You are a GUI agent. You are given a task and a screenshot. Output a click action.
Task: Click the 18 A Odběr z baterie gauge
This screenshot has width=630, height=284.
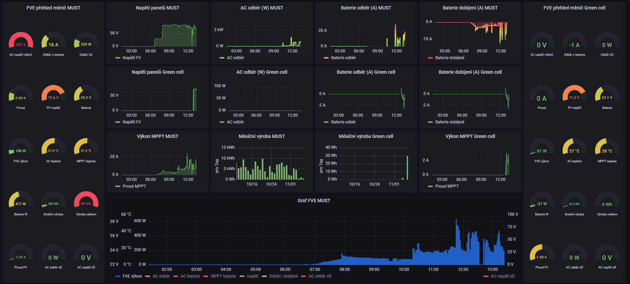[x=53, y=41]
